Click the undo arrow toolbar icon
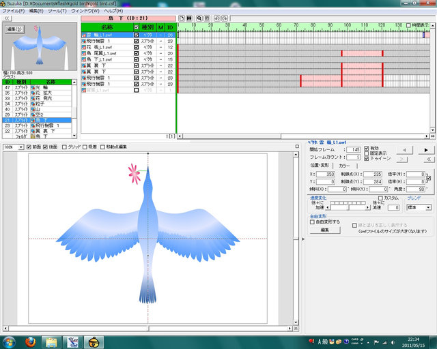437x349 pixels. point(217,18)
